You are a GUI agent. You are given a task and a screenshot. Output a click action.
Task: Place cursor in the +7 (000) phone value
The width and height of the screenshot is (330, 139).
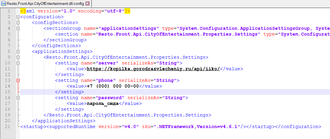[113, 86]
